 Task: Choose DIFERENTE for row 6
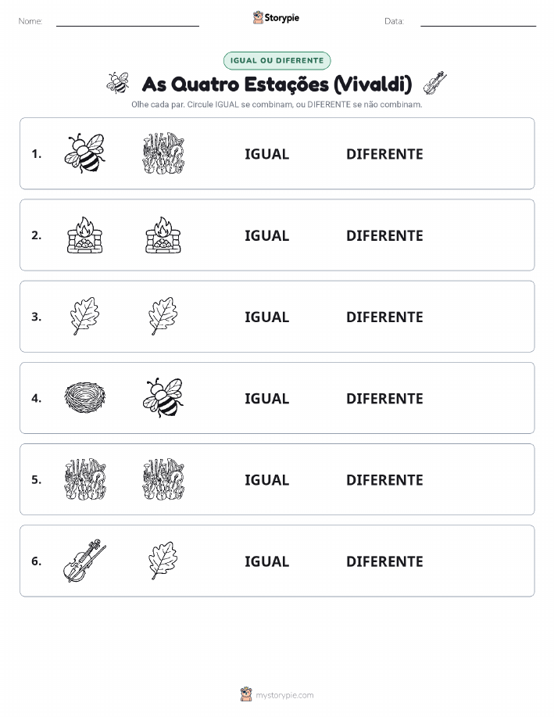click(384, 561)
